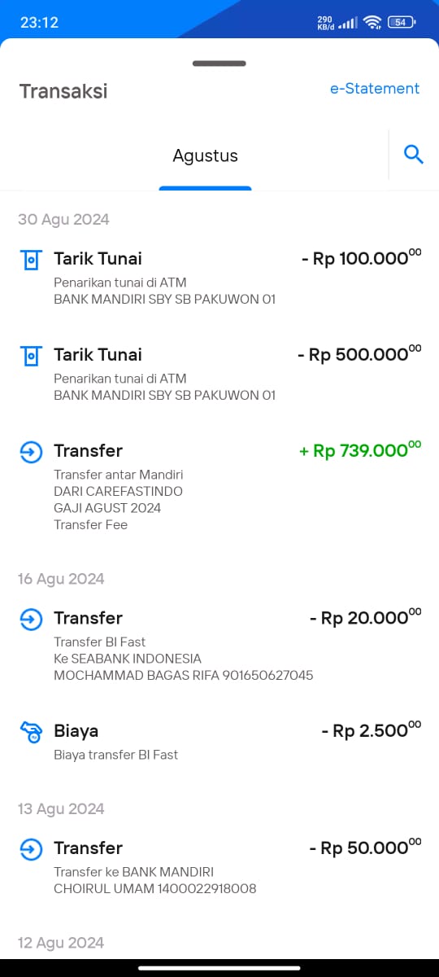This screenshot has width=439, height=977.
Task: Tap the Biaya fee icon
Action: (30, 732)
